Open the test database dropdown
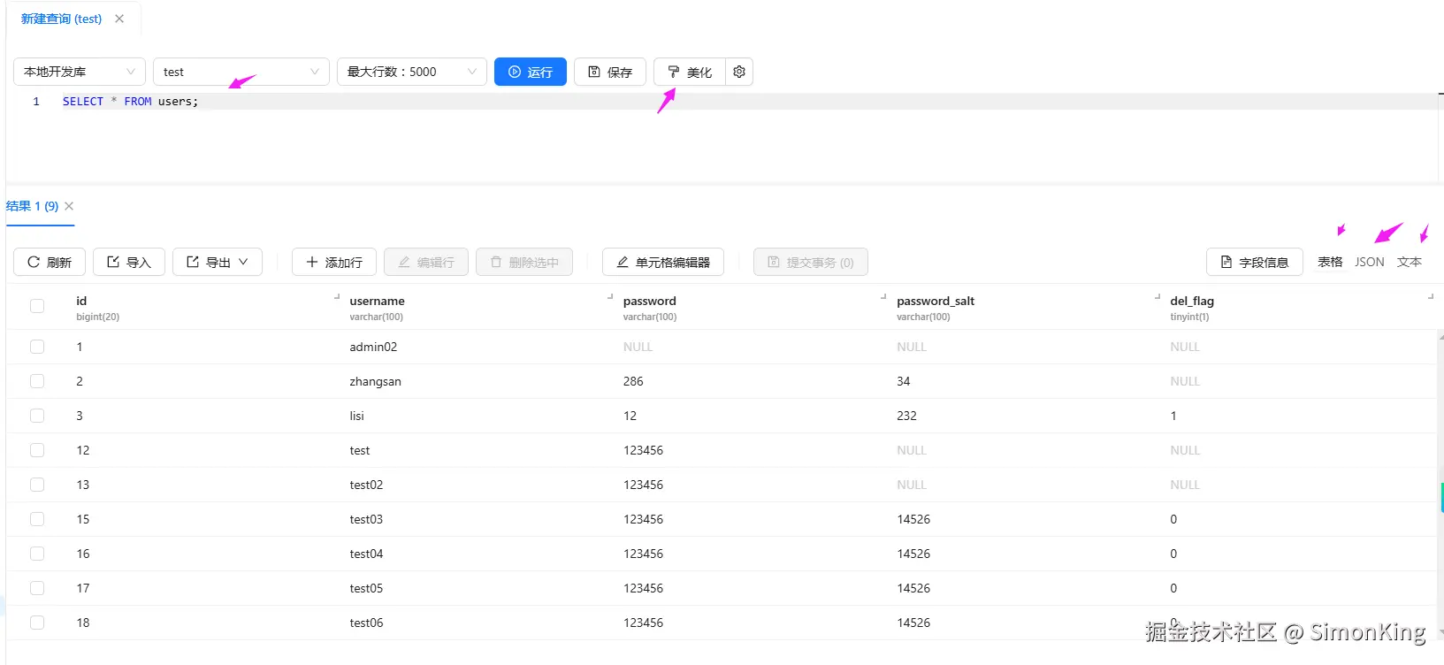 [241, 72]
